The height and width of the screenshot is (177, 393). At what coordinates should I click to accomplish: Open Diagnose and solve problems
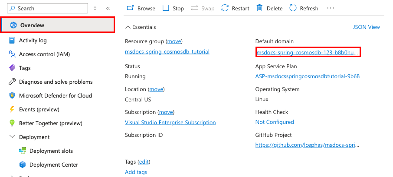click(56, 82)
